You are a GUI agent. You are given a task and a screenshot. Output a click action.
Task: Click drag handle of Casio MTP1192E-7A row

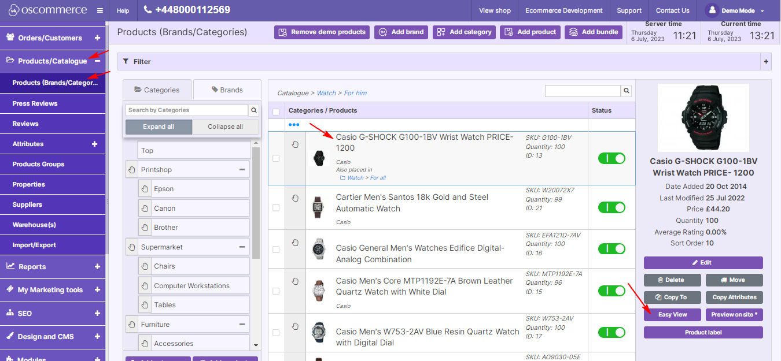click(x=296, y=281)
